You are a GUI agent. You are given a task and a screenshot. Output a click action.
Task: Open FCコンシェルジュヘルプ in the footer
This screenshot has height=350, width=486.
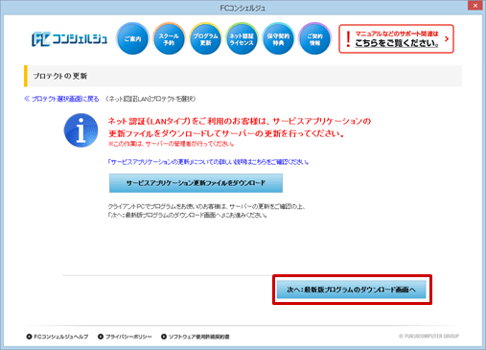pos(58,337)
